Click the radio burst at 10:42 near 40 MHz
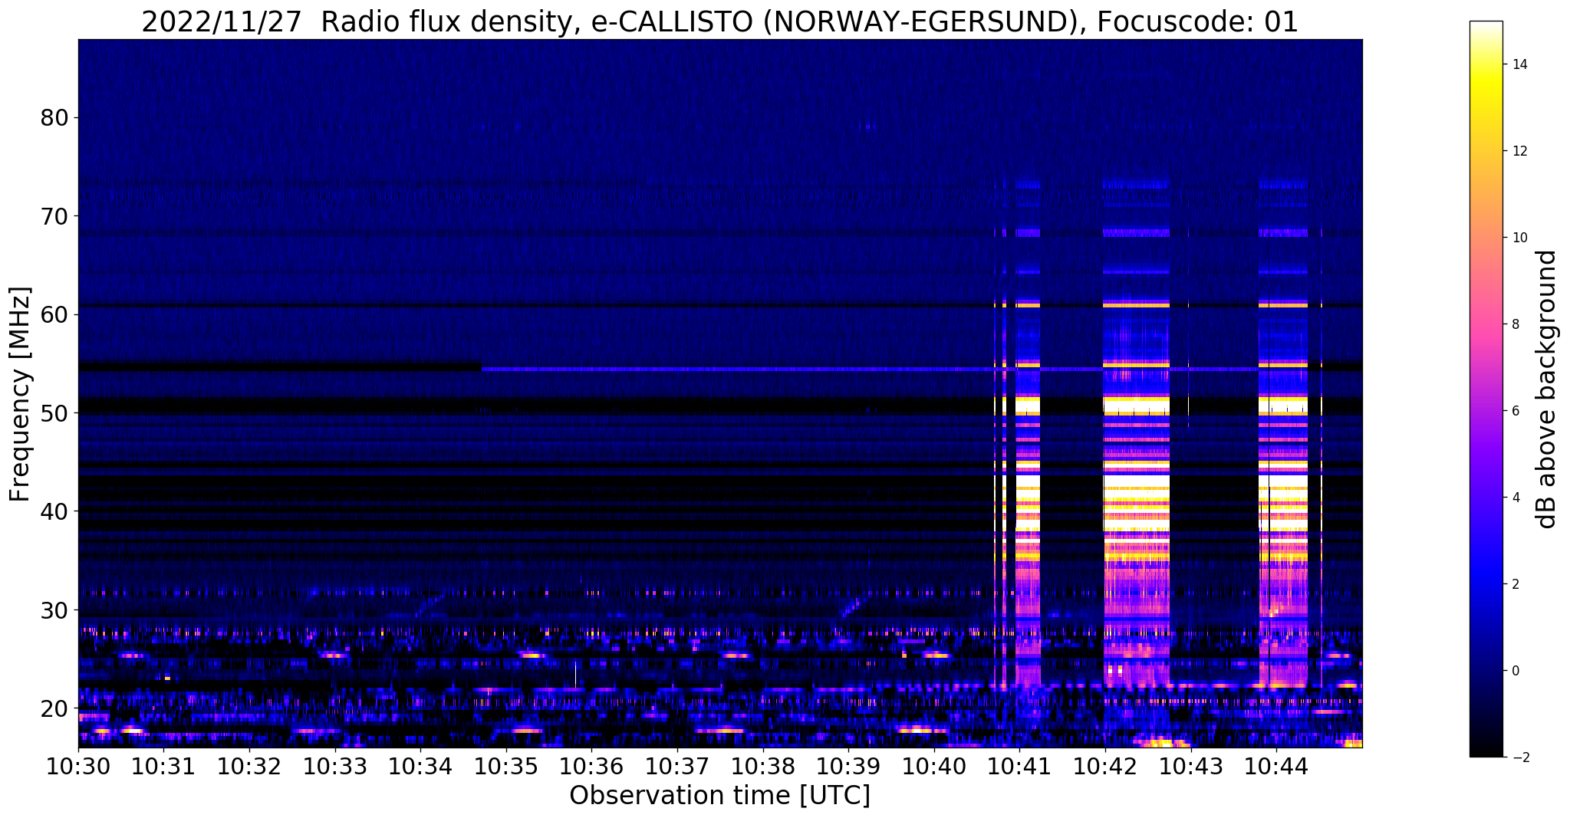1570x818 pixels. click(x=1137, y=506)
